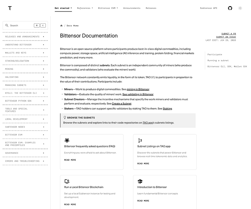Expand the Validating sidebar section
Image resolution: width=251 pixels, height=209 pixels.
coord(25,77)
